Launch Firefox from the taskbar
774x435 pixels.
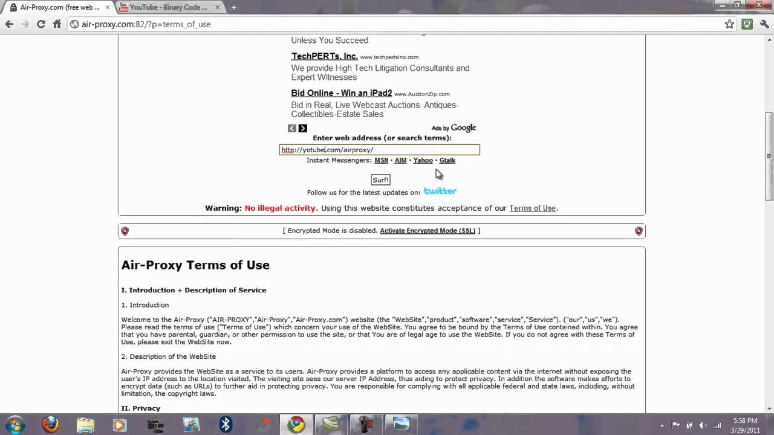[50, 424]
